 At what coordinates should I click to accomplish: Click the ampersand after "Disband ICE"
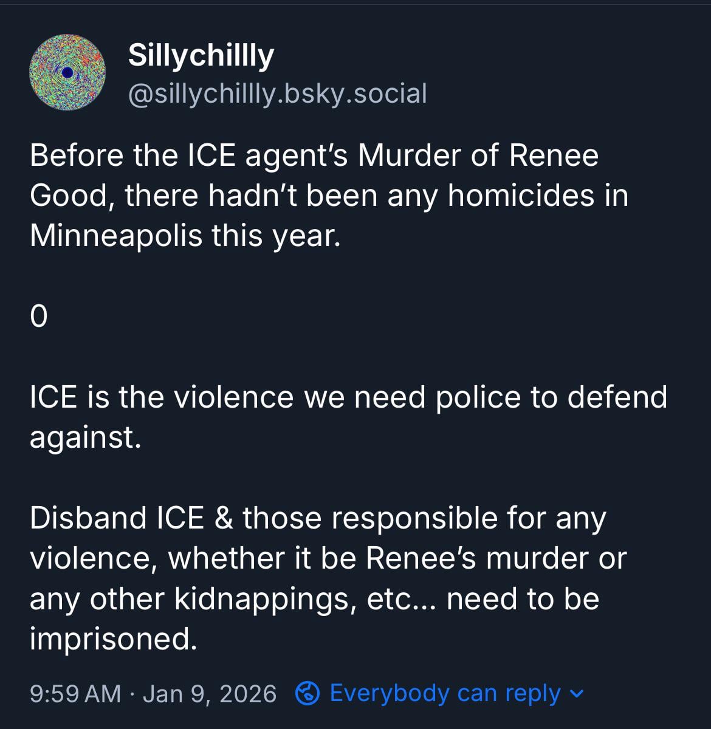coord(224,518)
